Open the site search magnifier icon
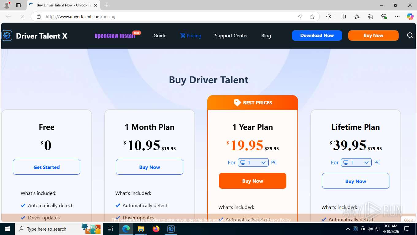This screenshot has height=235, width=417. pos(410,35)
